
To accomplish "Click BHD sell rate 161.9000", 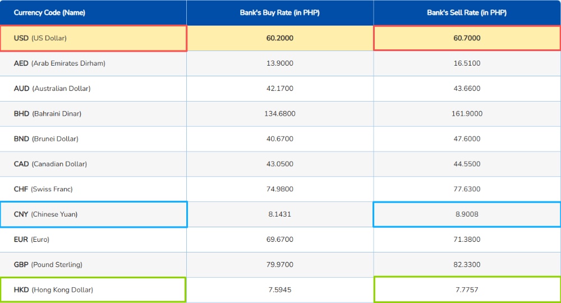I will (466, 114).
